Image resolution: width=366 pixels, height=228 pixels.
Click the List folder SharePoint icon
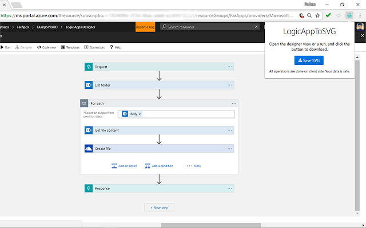click(x=89, y=85)
